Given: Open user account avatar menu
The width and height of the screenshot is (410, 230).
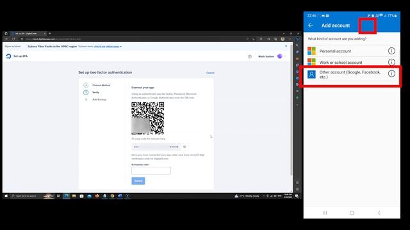Looking at the screenshot, I should pos(280,56).
